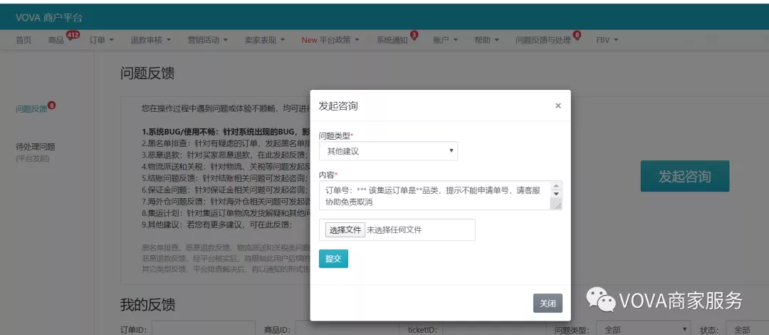Click the 选择文件 file upload button
Image resolution: width=769 pixels, height=335 pixels.
pyautogui.click(x=345, y=230)
